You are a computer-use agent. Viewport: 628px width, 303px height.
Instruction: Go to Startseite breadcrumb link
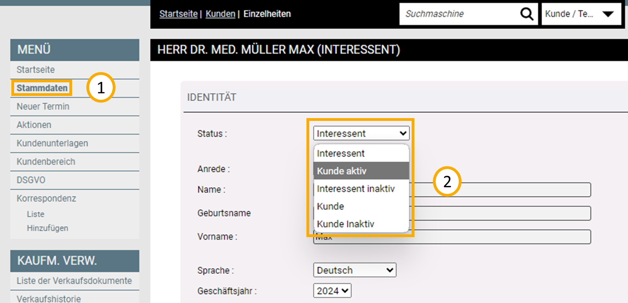click(178, 14)
